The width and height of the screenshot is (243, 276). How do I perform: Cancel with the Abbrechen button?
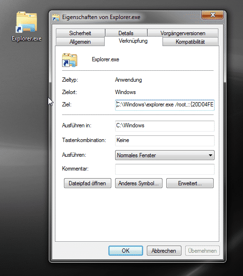coord(164,250)
